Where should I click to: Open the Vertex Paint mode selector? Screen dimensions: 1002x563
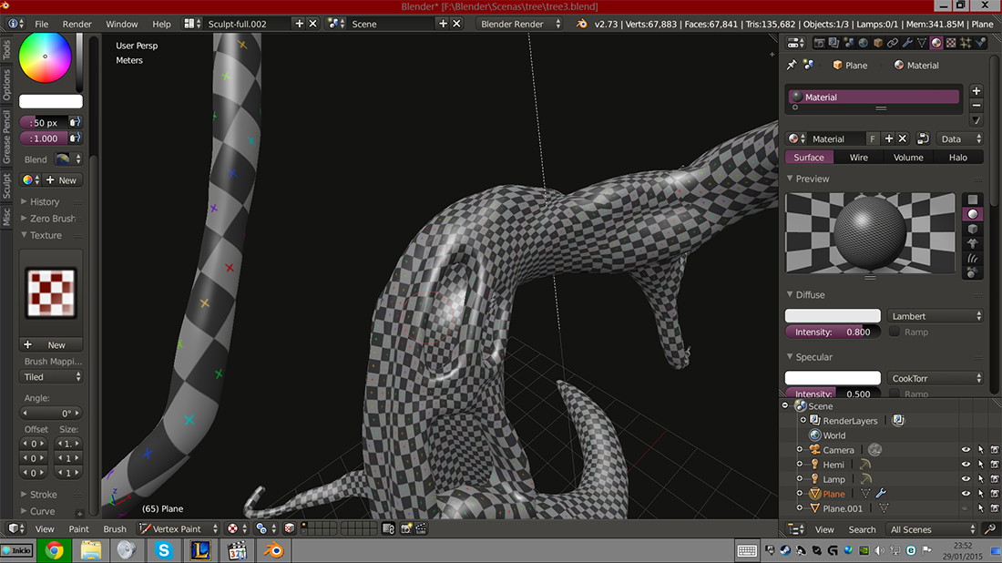(x=179, y=529)
